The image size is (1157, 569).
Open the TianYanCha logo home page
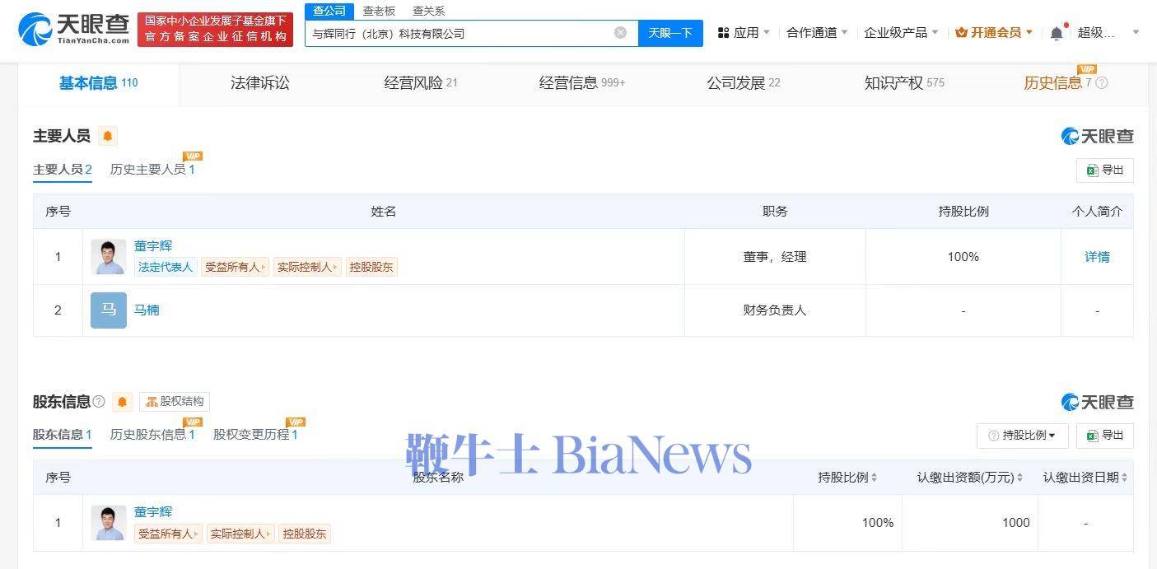75,29
